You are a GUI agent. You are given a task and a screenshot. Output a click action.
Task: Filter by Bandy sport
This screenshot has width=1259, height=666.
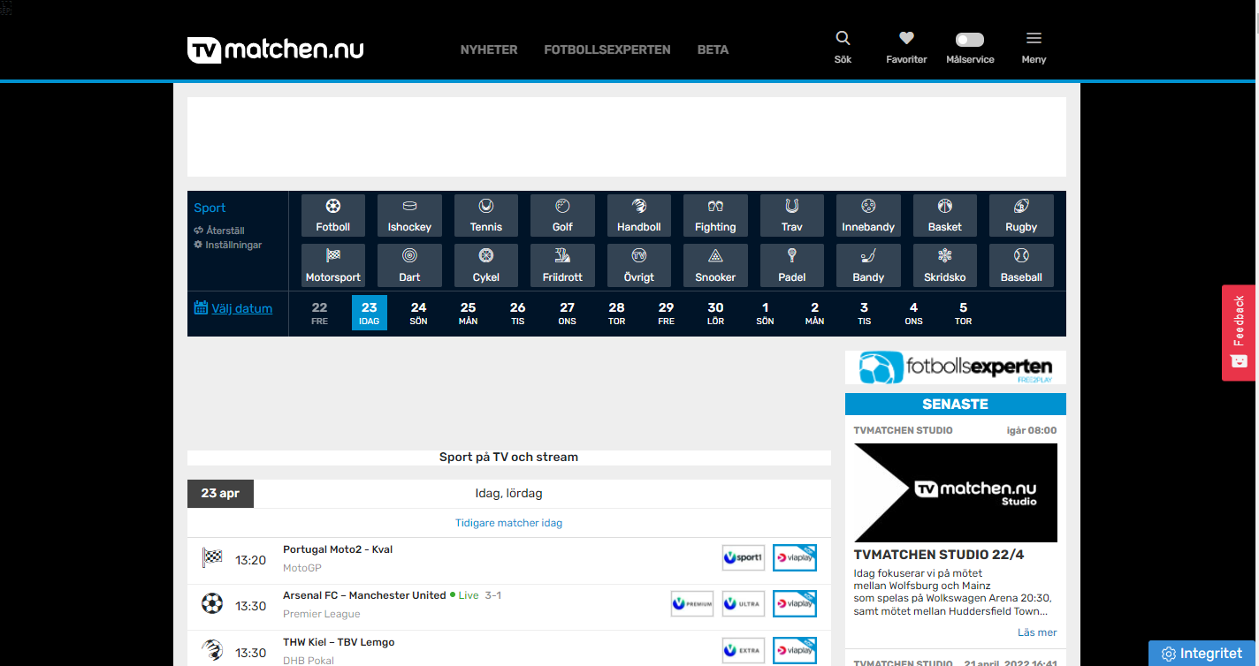[868, 266]
